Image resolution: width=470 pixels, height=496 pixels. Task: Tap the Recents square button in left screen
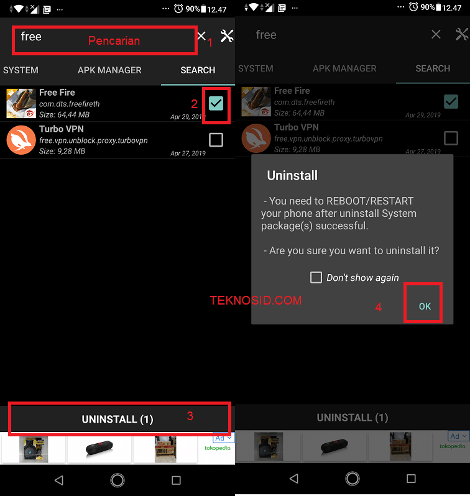(x=177, y=480)
